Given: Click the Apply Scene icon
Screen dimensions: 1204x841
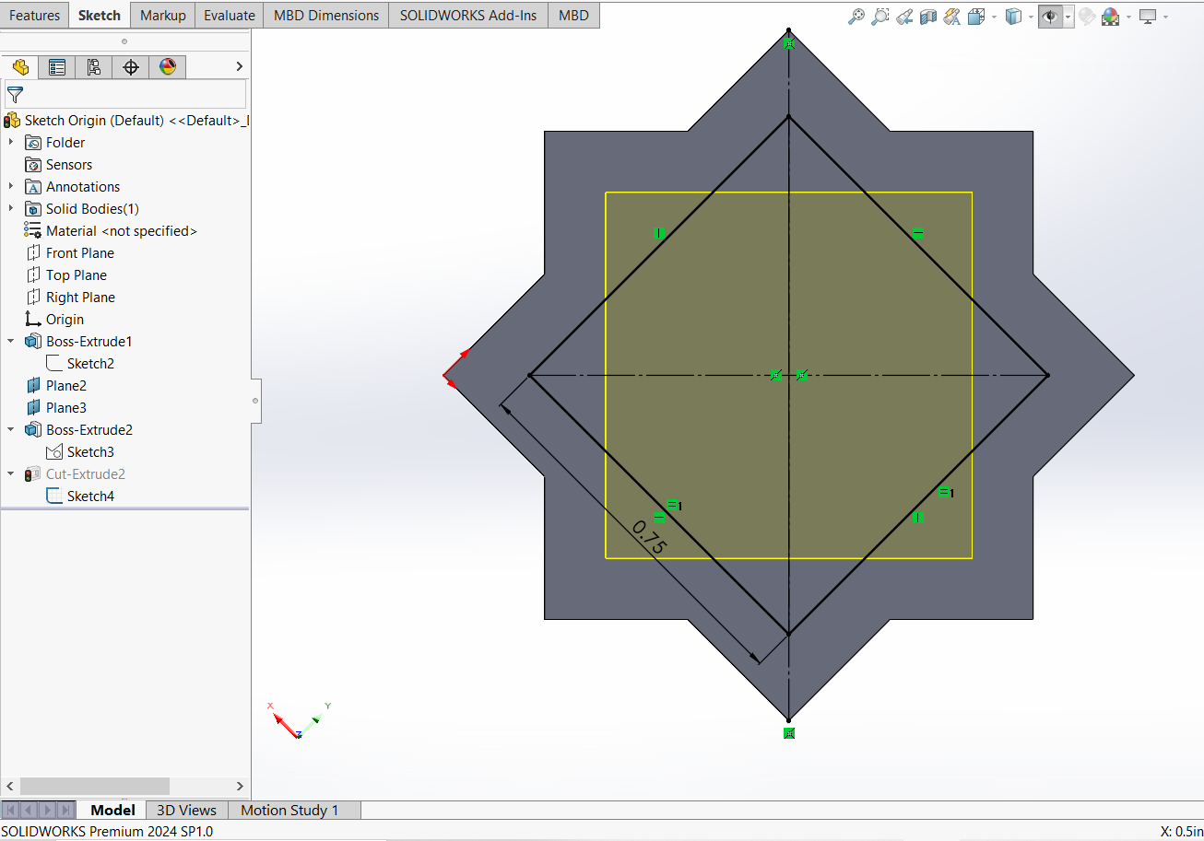Looking at the screenshot, I should [x=1110, y=16].
